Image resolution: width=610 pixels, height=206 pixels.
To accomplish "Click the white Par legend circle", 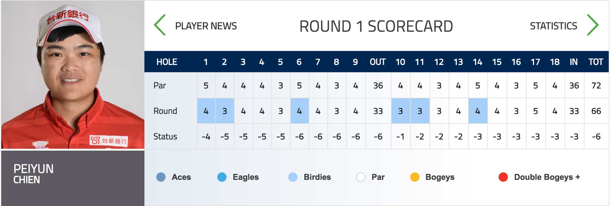I will point(361,177).
